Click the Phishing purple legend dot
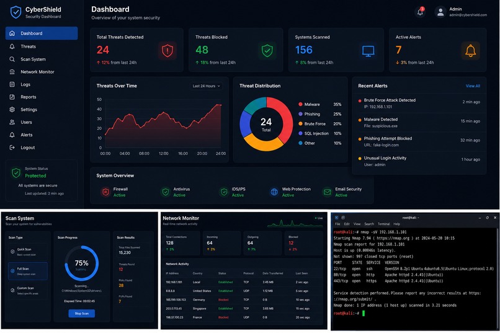 click(300, 114)
